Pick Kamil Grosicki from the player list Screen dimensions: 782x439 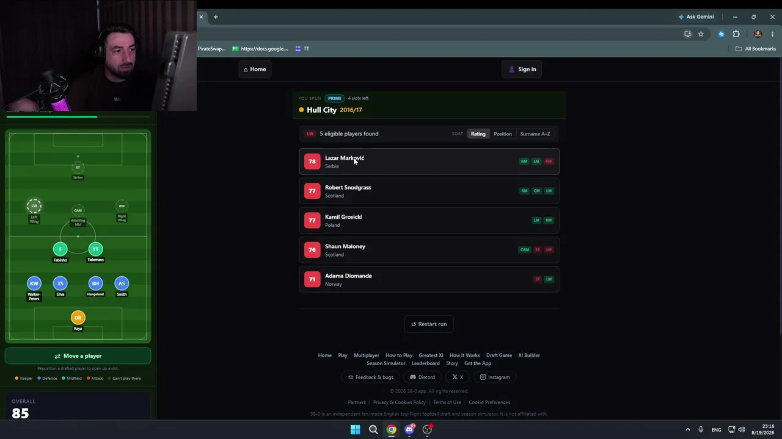pos(429,220)
